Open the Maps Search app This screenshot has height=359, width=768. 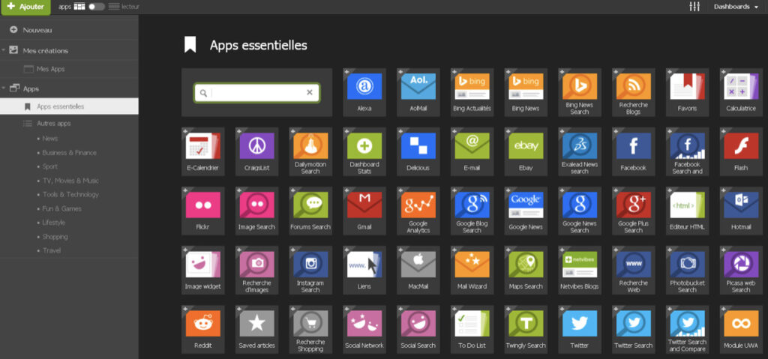coord(526,270)
